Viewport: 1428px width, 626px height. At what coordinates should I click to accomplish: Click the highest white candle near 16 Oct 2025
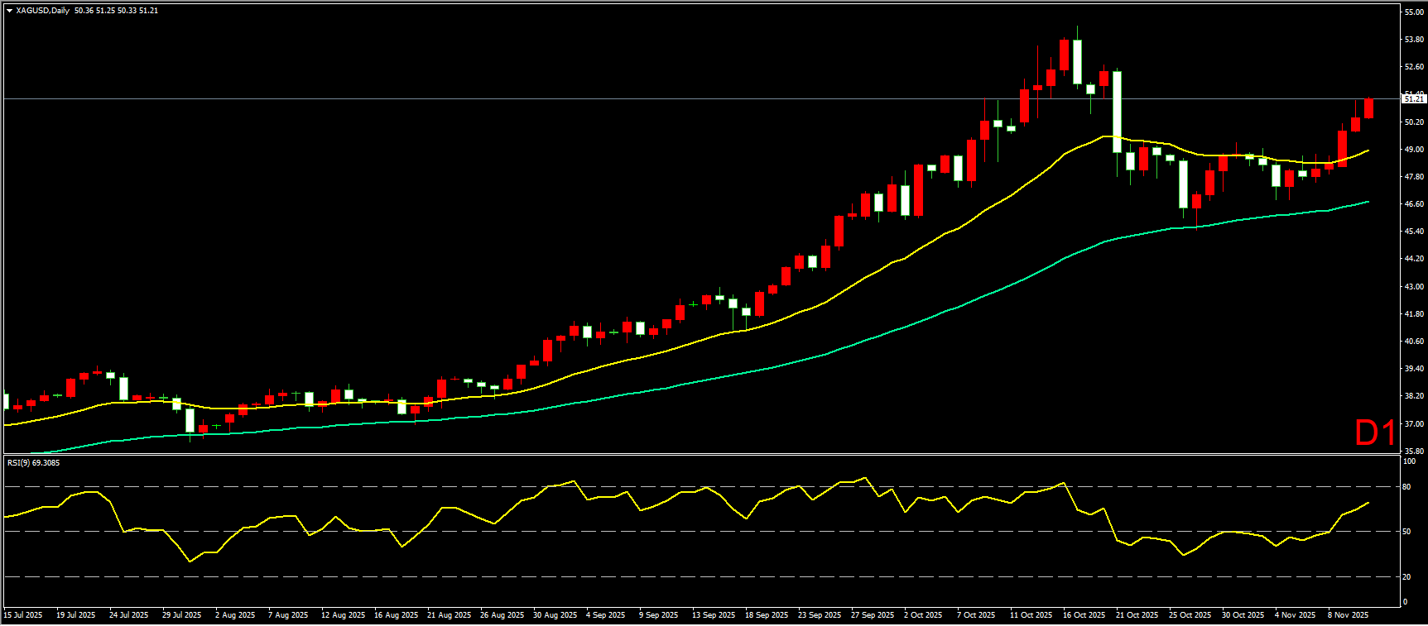pos(1077,62)
